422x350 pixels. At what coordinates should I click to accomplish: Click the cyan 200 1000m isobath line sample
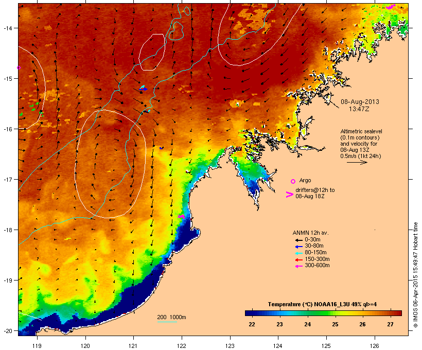coord(167,322)
